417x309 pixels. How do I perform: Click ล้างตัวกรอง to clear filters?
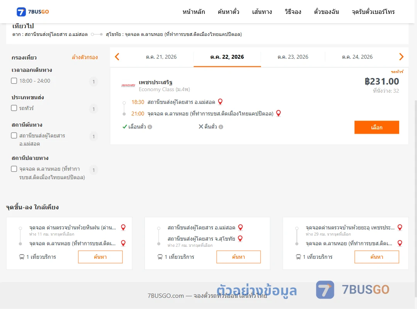pyautogui.click(x=85, y=57)
